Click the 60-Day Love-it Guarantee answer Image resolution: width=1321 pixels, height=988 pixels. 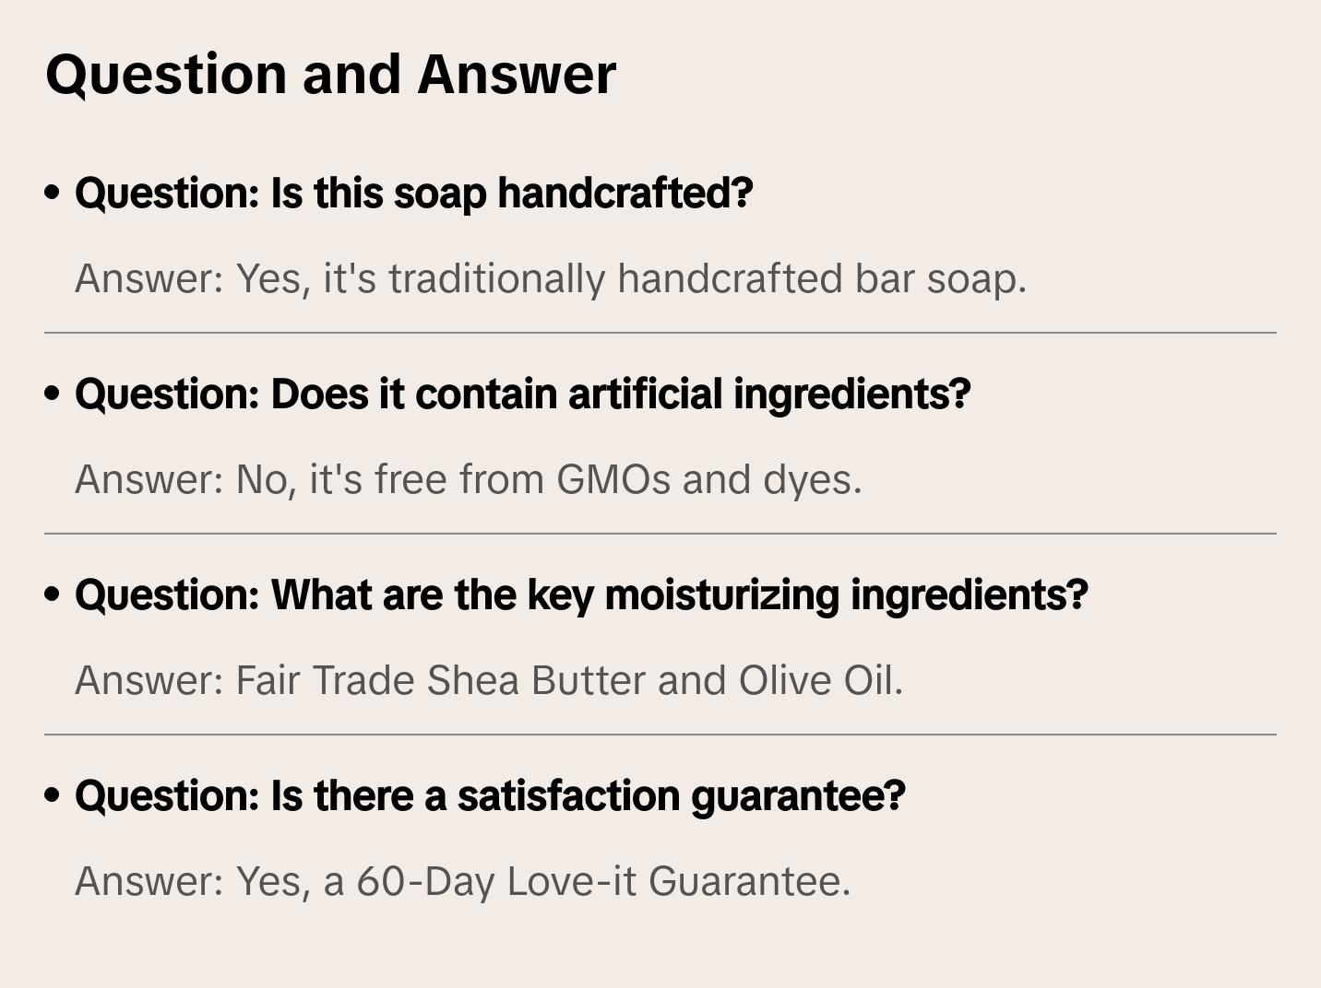(462, 881)
